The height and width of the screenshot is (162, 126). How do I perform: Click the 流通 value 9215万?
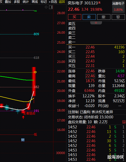(119, 101)
